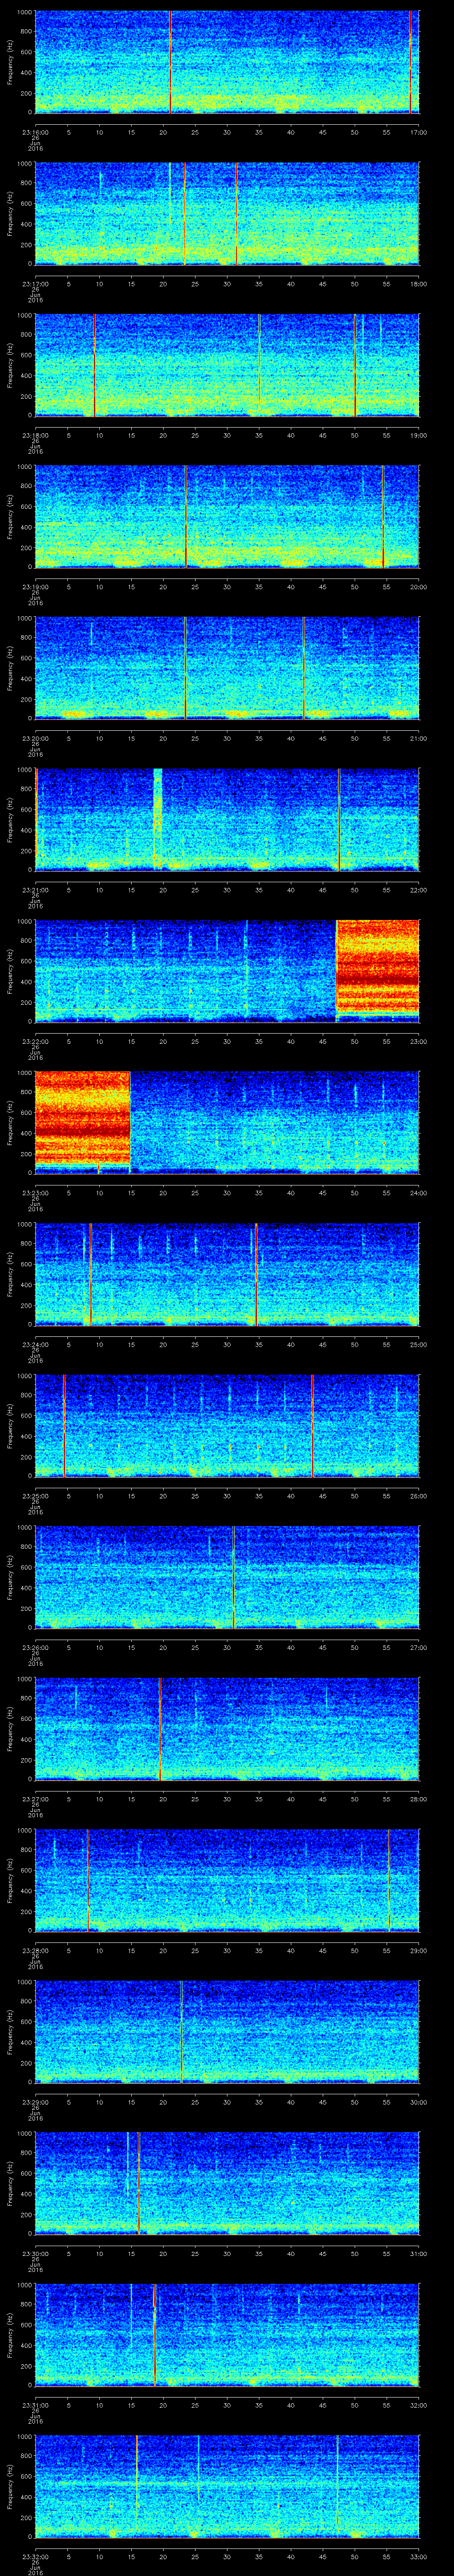Viewport: 454px width, 2576px height.
Task: Click the "33:00" end time label
Action: pos(418,2556)
